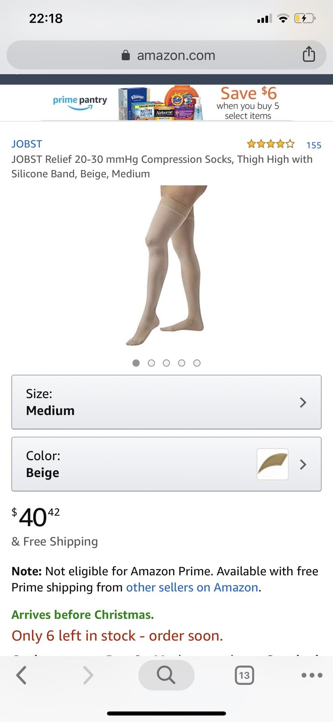Open the magnifier search button
The image size is (333, 722).
[x=166, y=675]
